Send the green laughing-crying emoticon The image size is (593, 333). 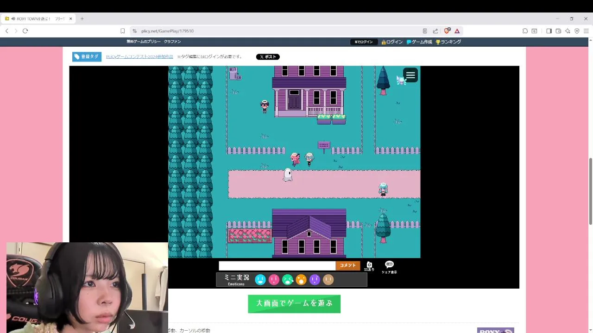288,279
